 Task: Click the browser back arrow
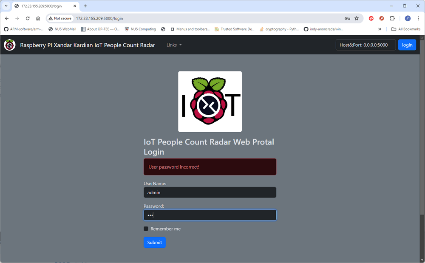tap(7, 18)
